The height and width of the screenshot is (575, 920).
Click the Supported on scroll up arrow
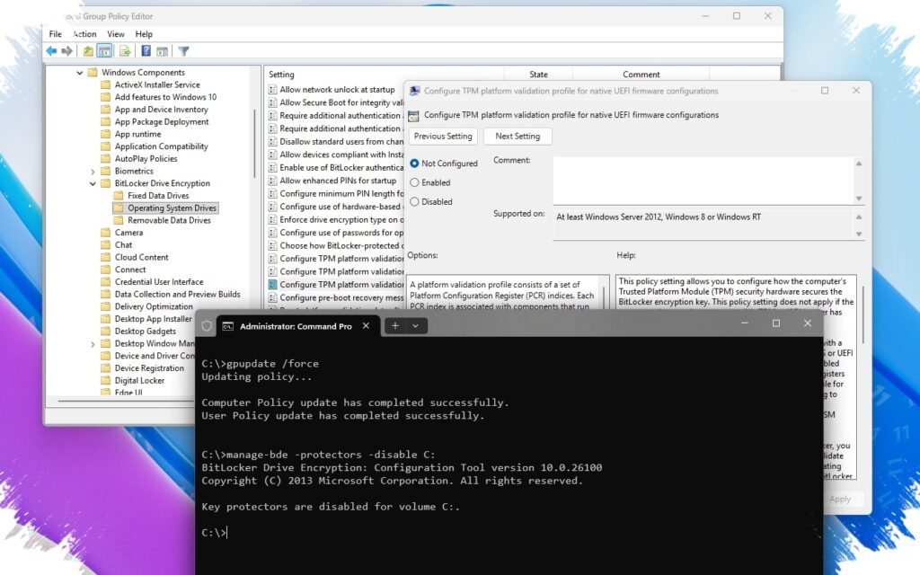[859, 217]
